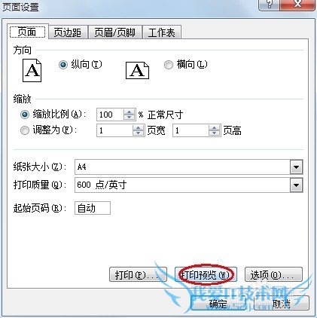Click the 打印 button
Image resolution: width=317 pixels, height=318 pixels.
point(138,274)
